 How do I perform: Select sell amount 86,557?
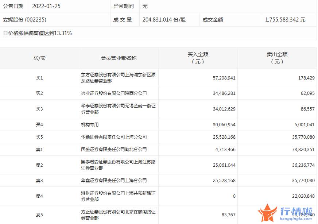pos(308,109)
